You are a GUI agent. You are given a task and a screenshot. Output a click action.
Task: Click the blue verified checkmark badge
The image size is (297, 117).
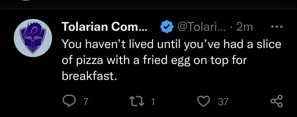tap(167, 27)
